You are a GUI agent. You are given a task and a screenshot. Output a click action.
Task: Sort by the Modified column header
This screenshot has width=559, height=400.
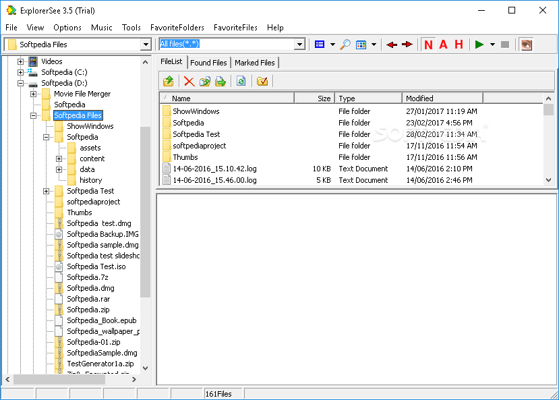click(442, 98)
